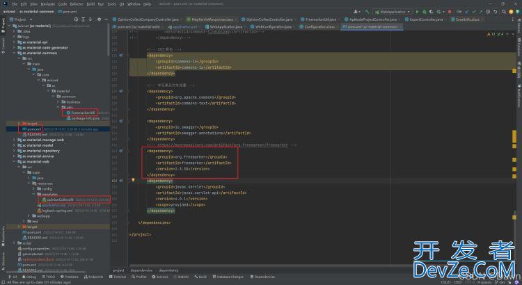The image size is (522, 285).
Task: Click the Git Commit checkmark icon
Action: 474,12
